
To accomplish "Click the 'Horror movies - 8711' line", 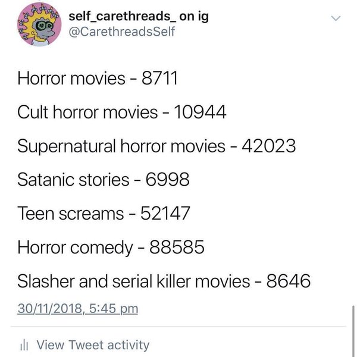I will pyautogui.click(x=98, y=78).
